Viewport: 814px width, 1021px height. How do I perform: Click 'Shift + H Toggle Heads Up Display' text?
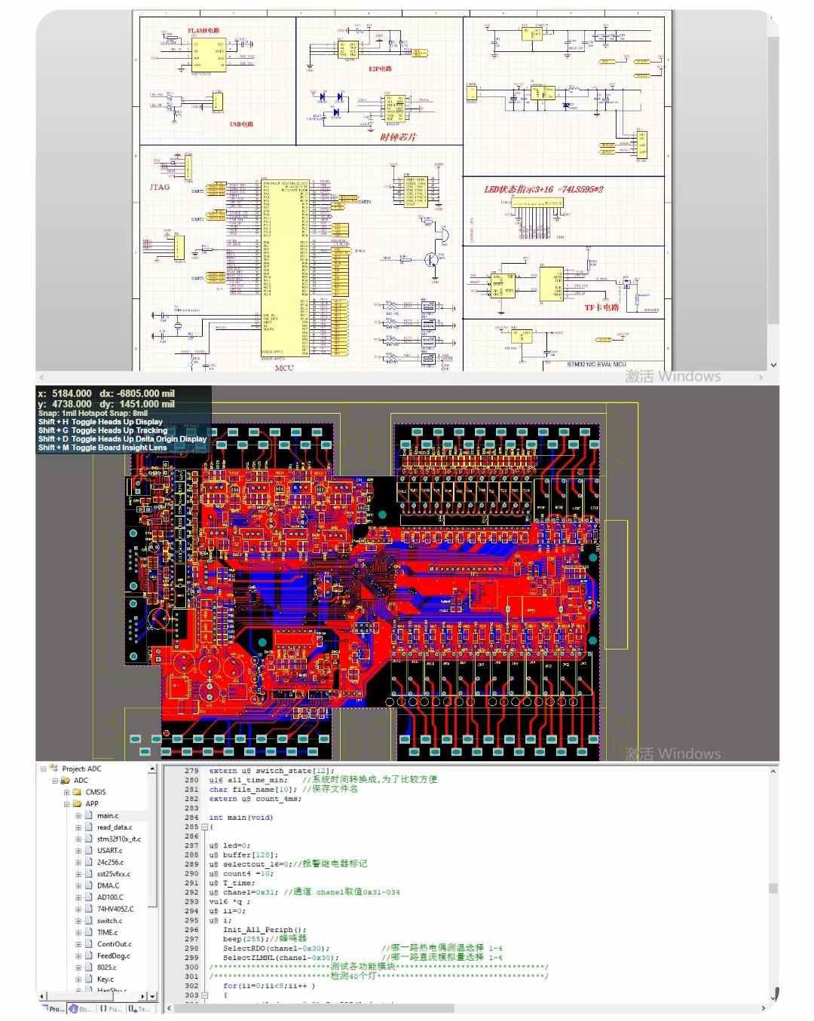[x=100, y=422]
